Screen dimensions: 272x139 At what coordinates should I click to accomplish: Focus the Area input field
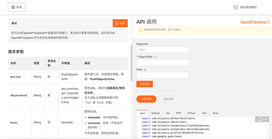point(162,75)
